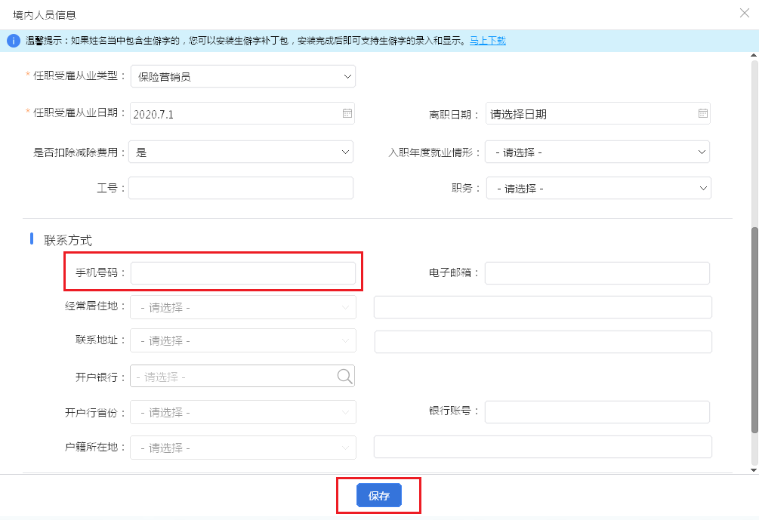
Task: Click the 境内人员信息 dialog title
Action: coord(45,15)
